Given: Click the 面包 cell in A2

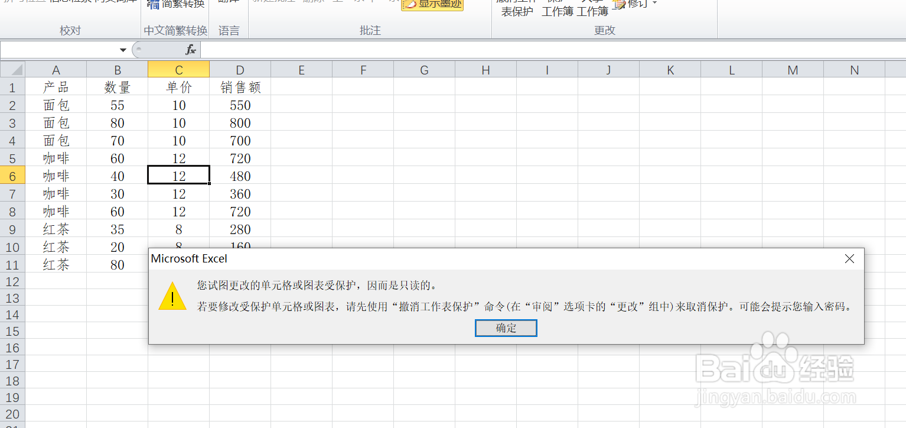Looking at the screenshot, I should (x=56, y=105).
